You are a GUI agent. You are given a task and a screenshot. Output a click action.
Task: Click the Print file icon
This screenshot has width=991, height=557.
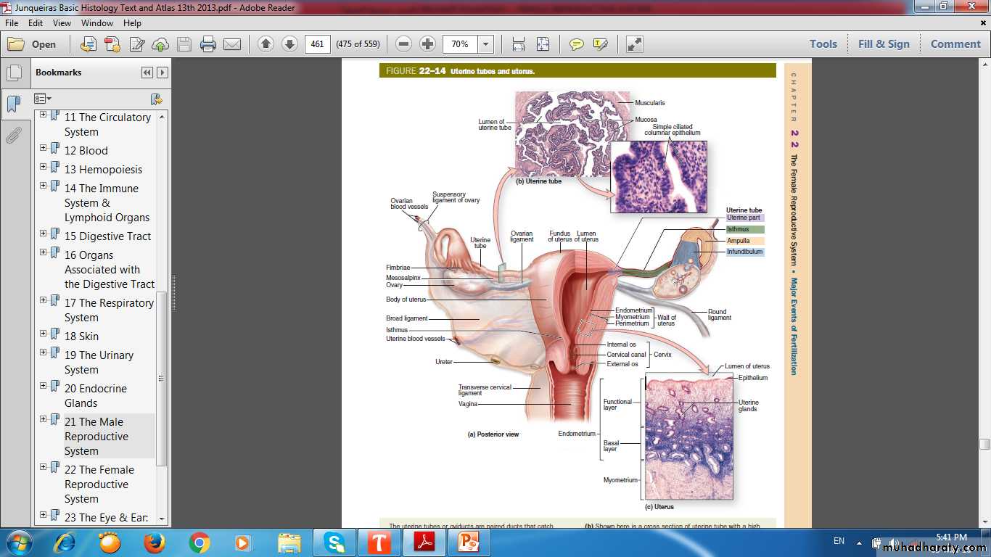point(208,44)
